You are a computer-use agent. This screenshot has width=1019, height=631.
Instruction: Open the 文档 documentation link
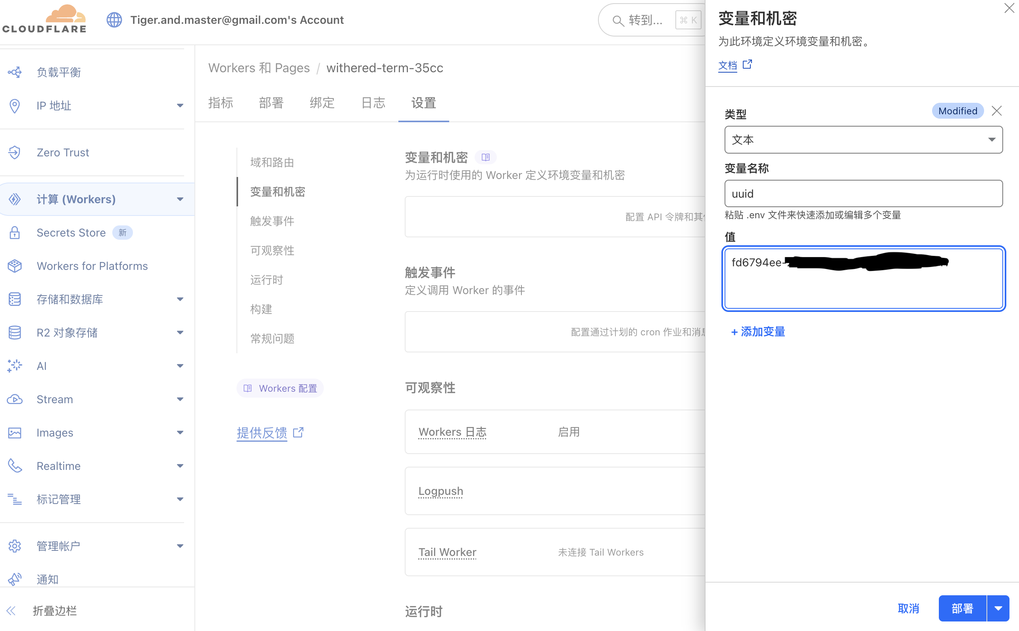coord(727,65)
